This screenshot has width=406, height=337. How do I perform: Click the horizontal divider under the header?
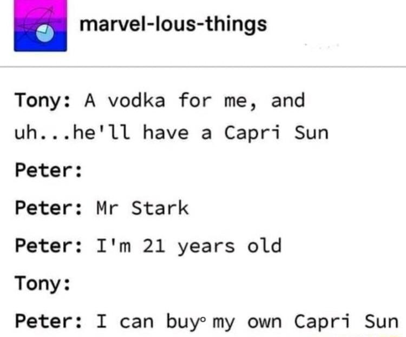tap(203, 67)
